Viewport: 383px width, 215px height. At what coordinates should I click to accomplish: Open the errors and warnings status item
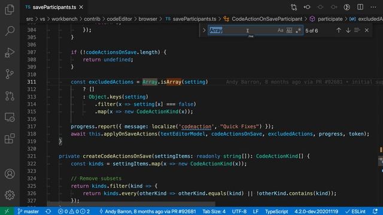click(x=74, y=211)
